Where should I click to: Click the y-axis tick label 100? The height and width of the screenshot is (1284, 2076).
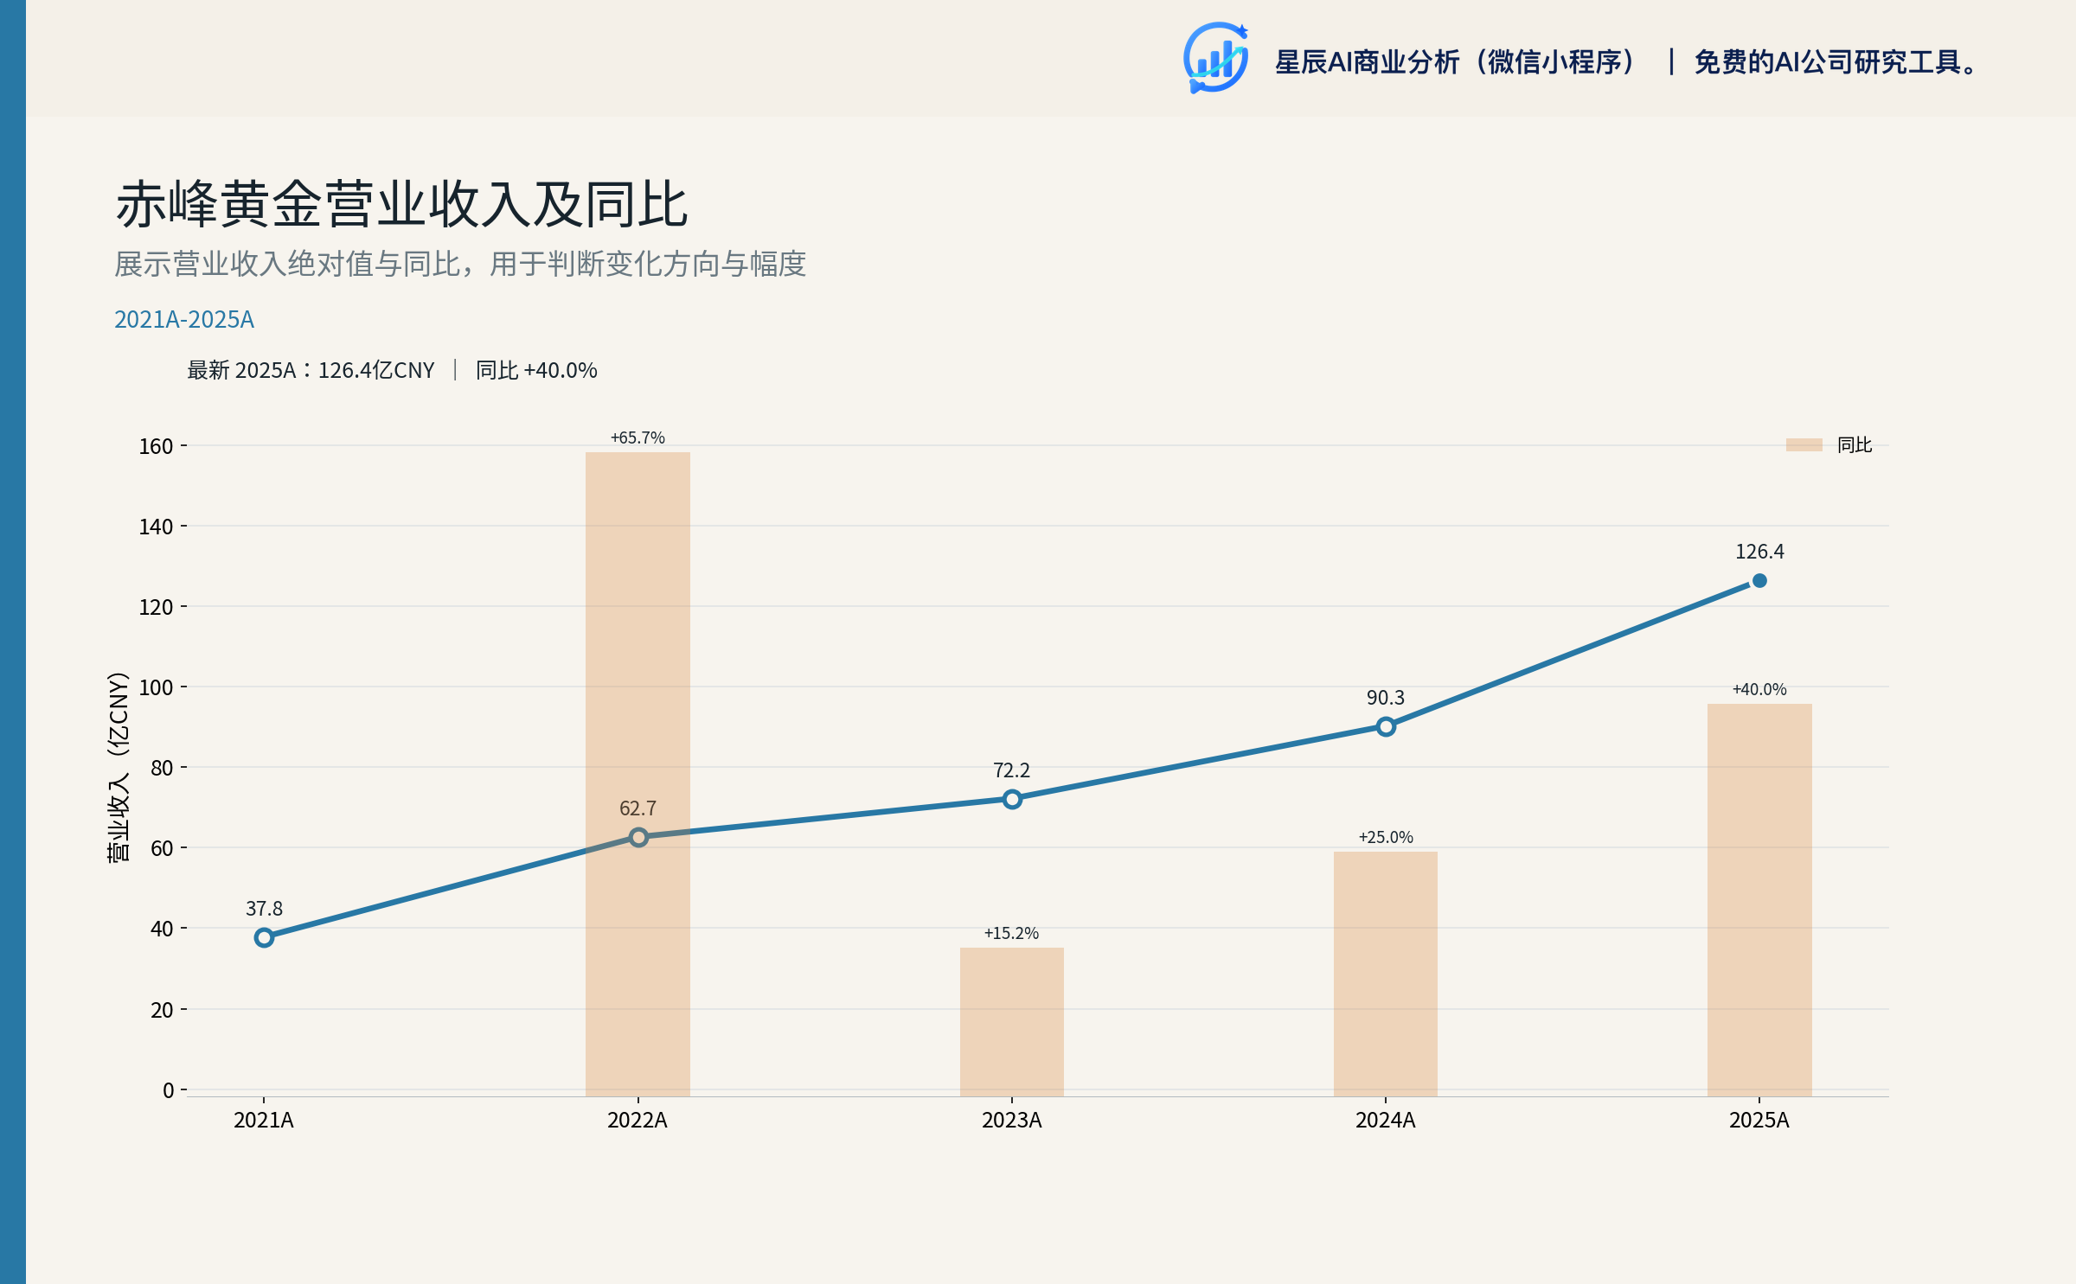click(x=156, y=687)
